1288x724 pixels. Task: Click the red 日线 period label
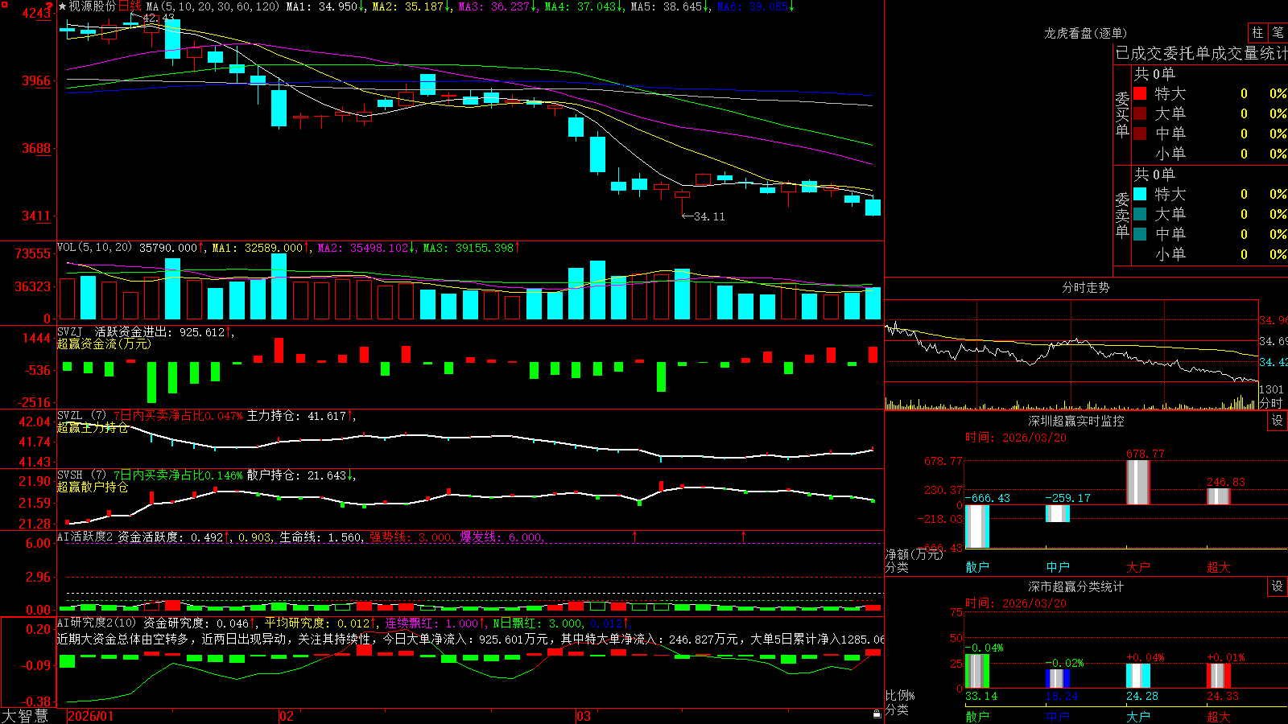pyautogui.click(x=130, y=6)
